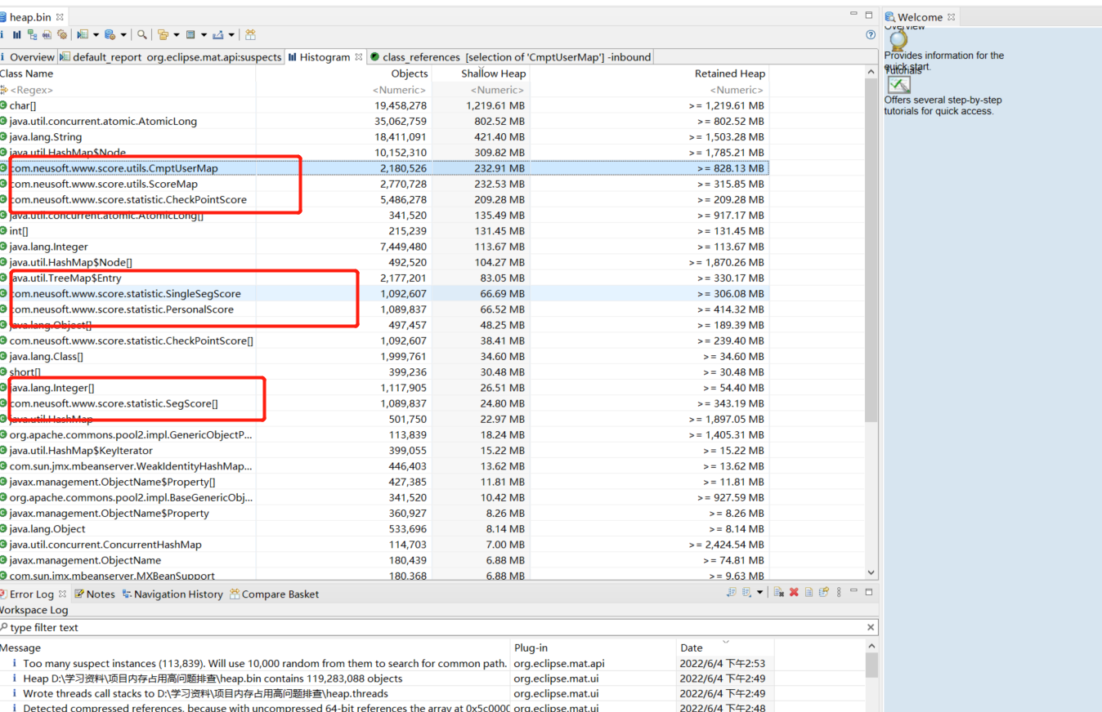Image resolution: width=1102 pixels, height=712 pixels.
Task: Click the Class Name Regex filter field
Action: (128, 90)
